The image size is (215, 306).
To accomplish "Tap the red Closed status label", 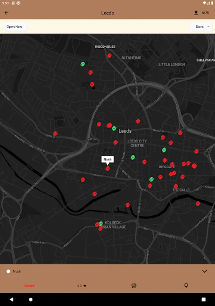I will (30, 286).
